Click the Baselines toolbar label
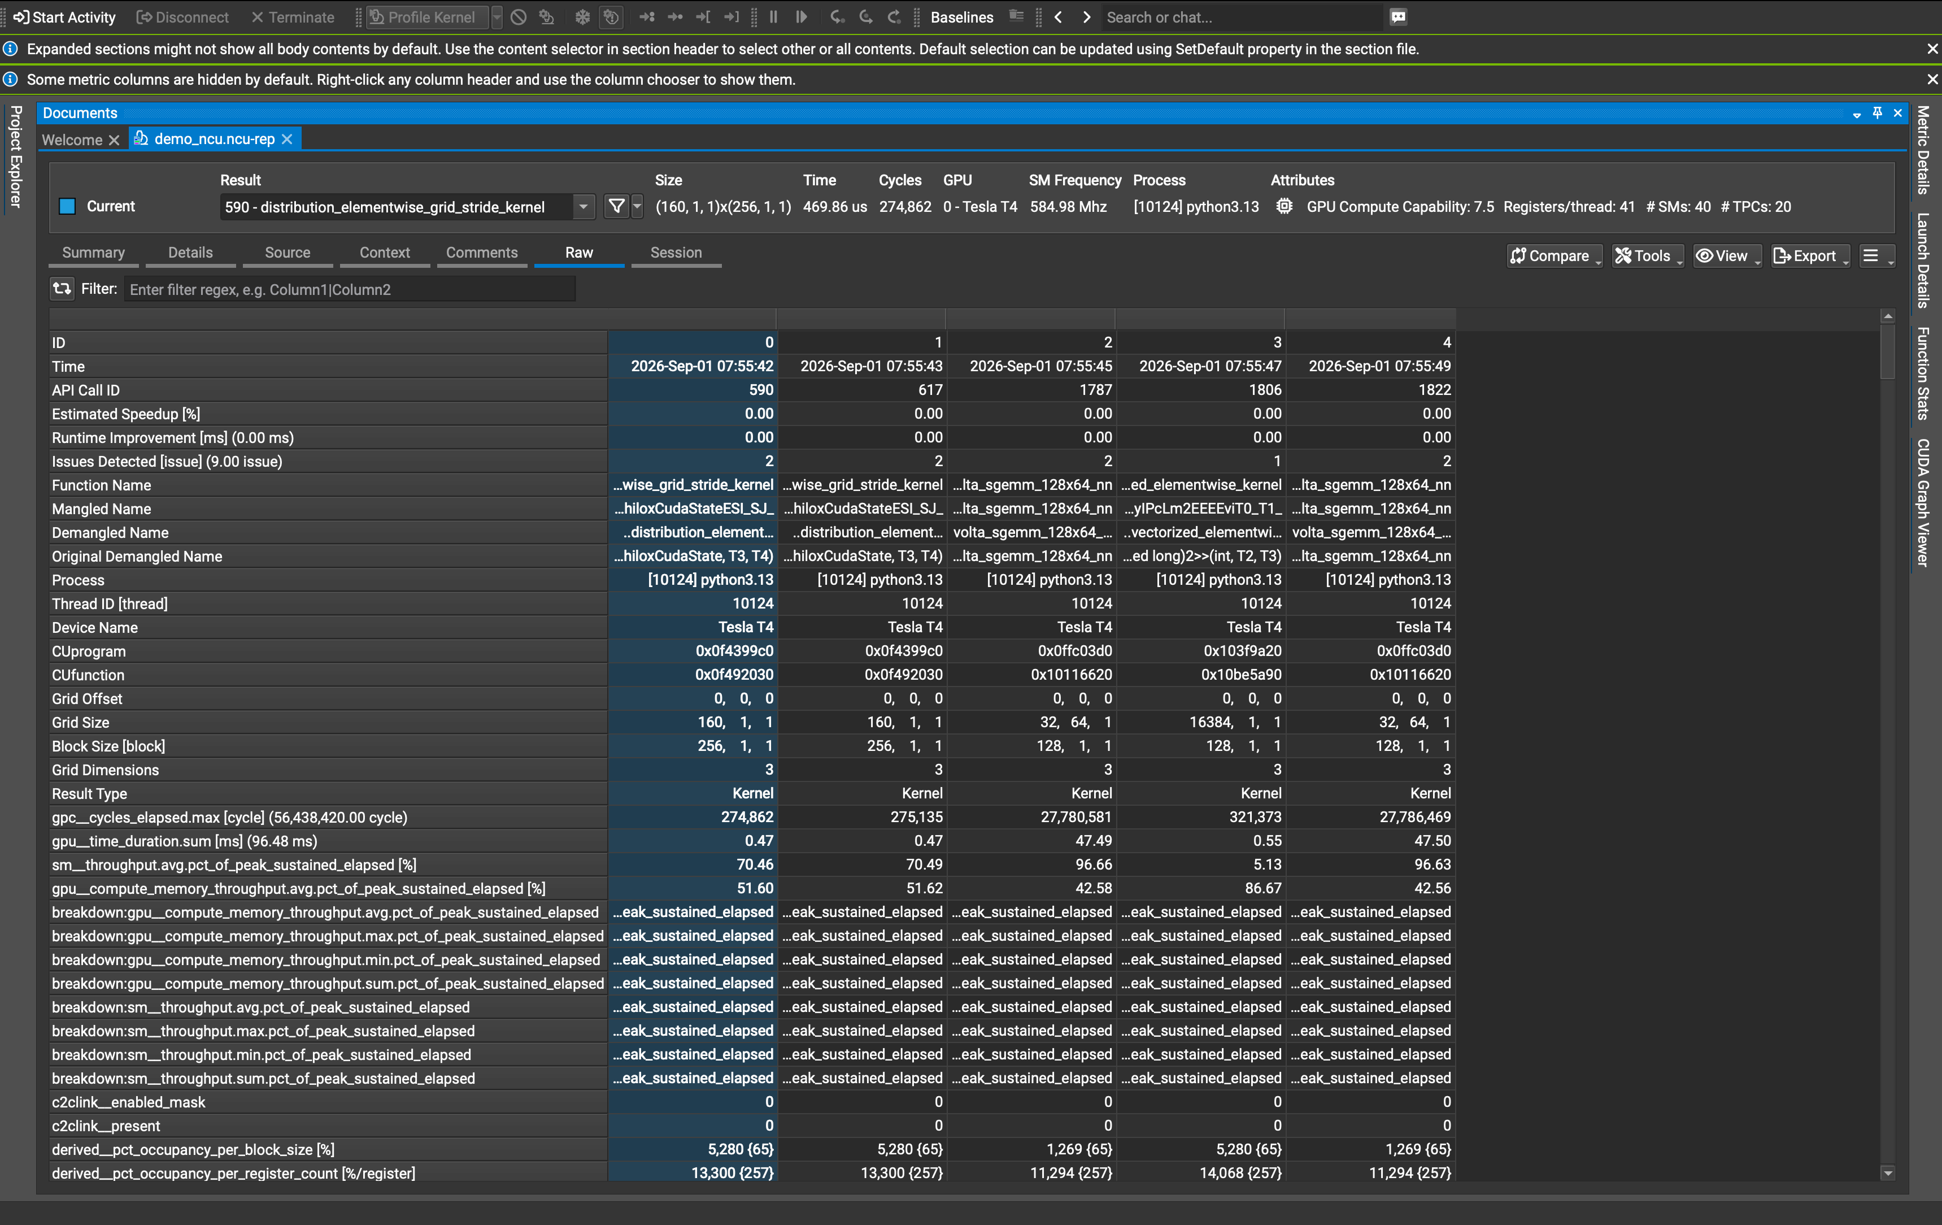 (961, 17)
